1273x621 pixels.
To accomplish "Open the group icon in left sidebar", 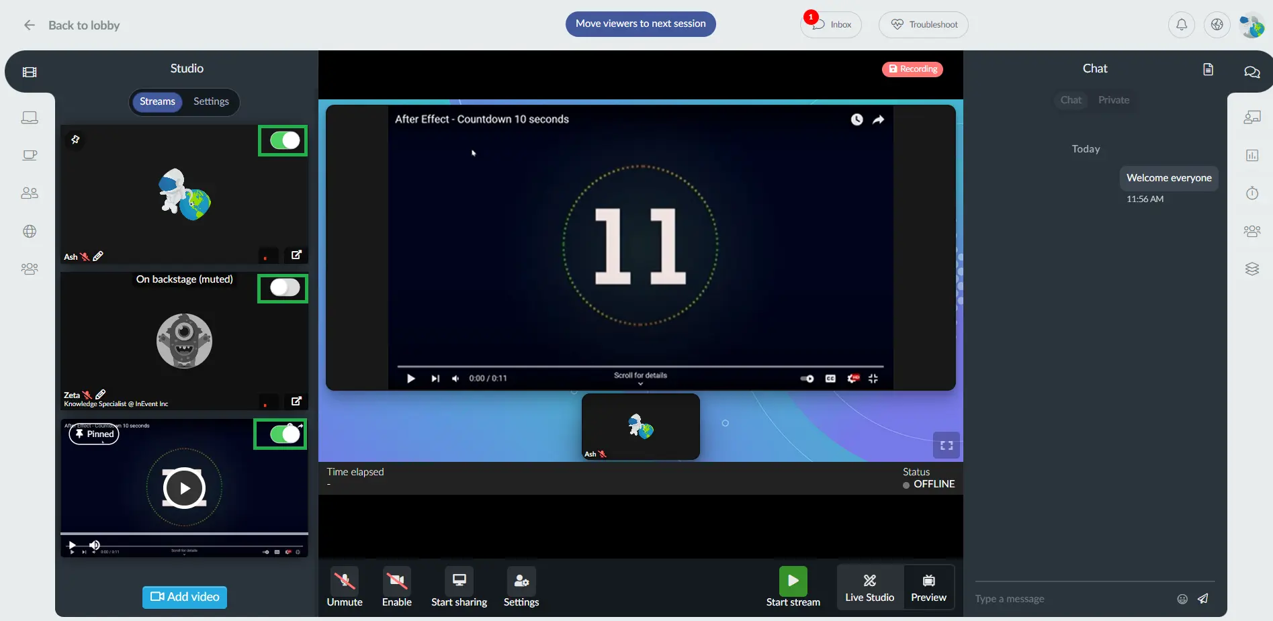I will coord(30,269).
